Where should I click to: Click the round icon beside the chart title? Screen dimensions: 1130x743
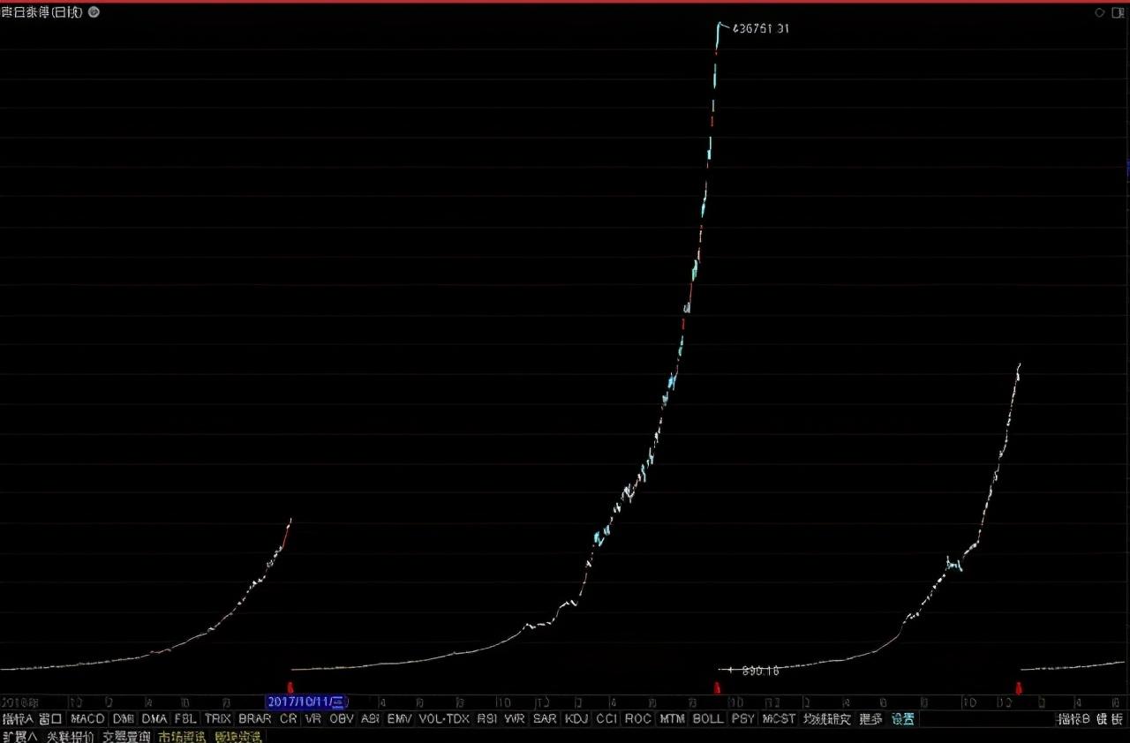(94, 12)
